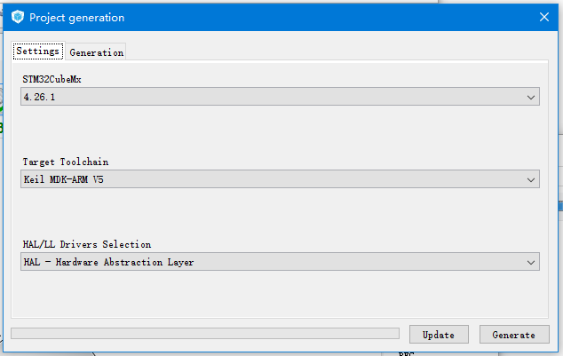Expand the Target Toolchain dropdown arrow
Screen dimensions: 563x356
tap(531, 179)
